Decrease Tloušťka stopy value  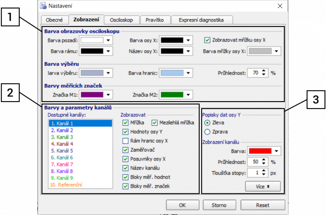[x=264, y=175]
